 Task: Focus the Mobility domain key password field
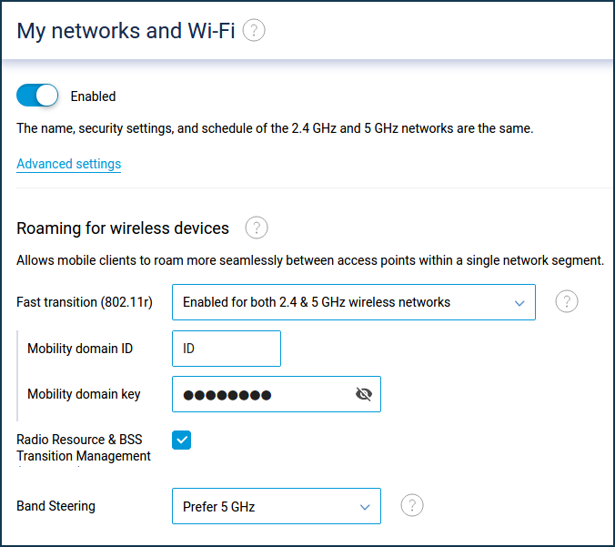pyautogui.click(x=277, y=394)
